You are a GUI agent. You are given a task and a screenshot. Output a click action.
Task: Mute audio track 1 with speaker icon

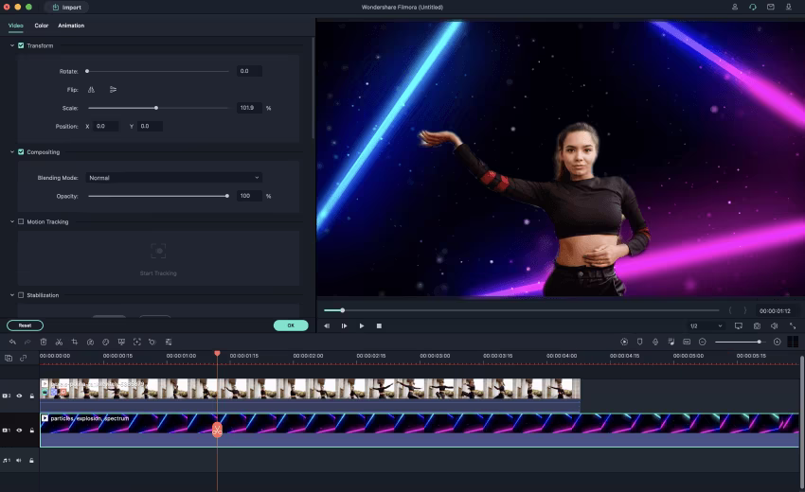[x=19, y=460]
